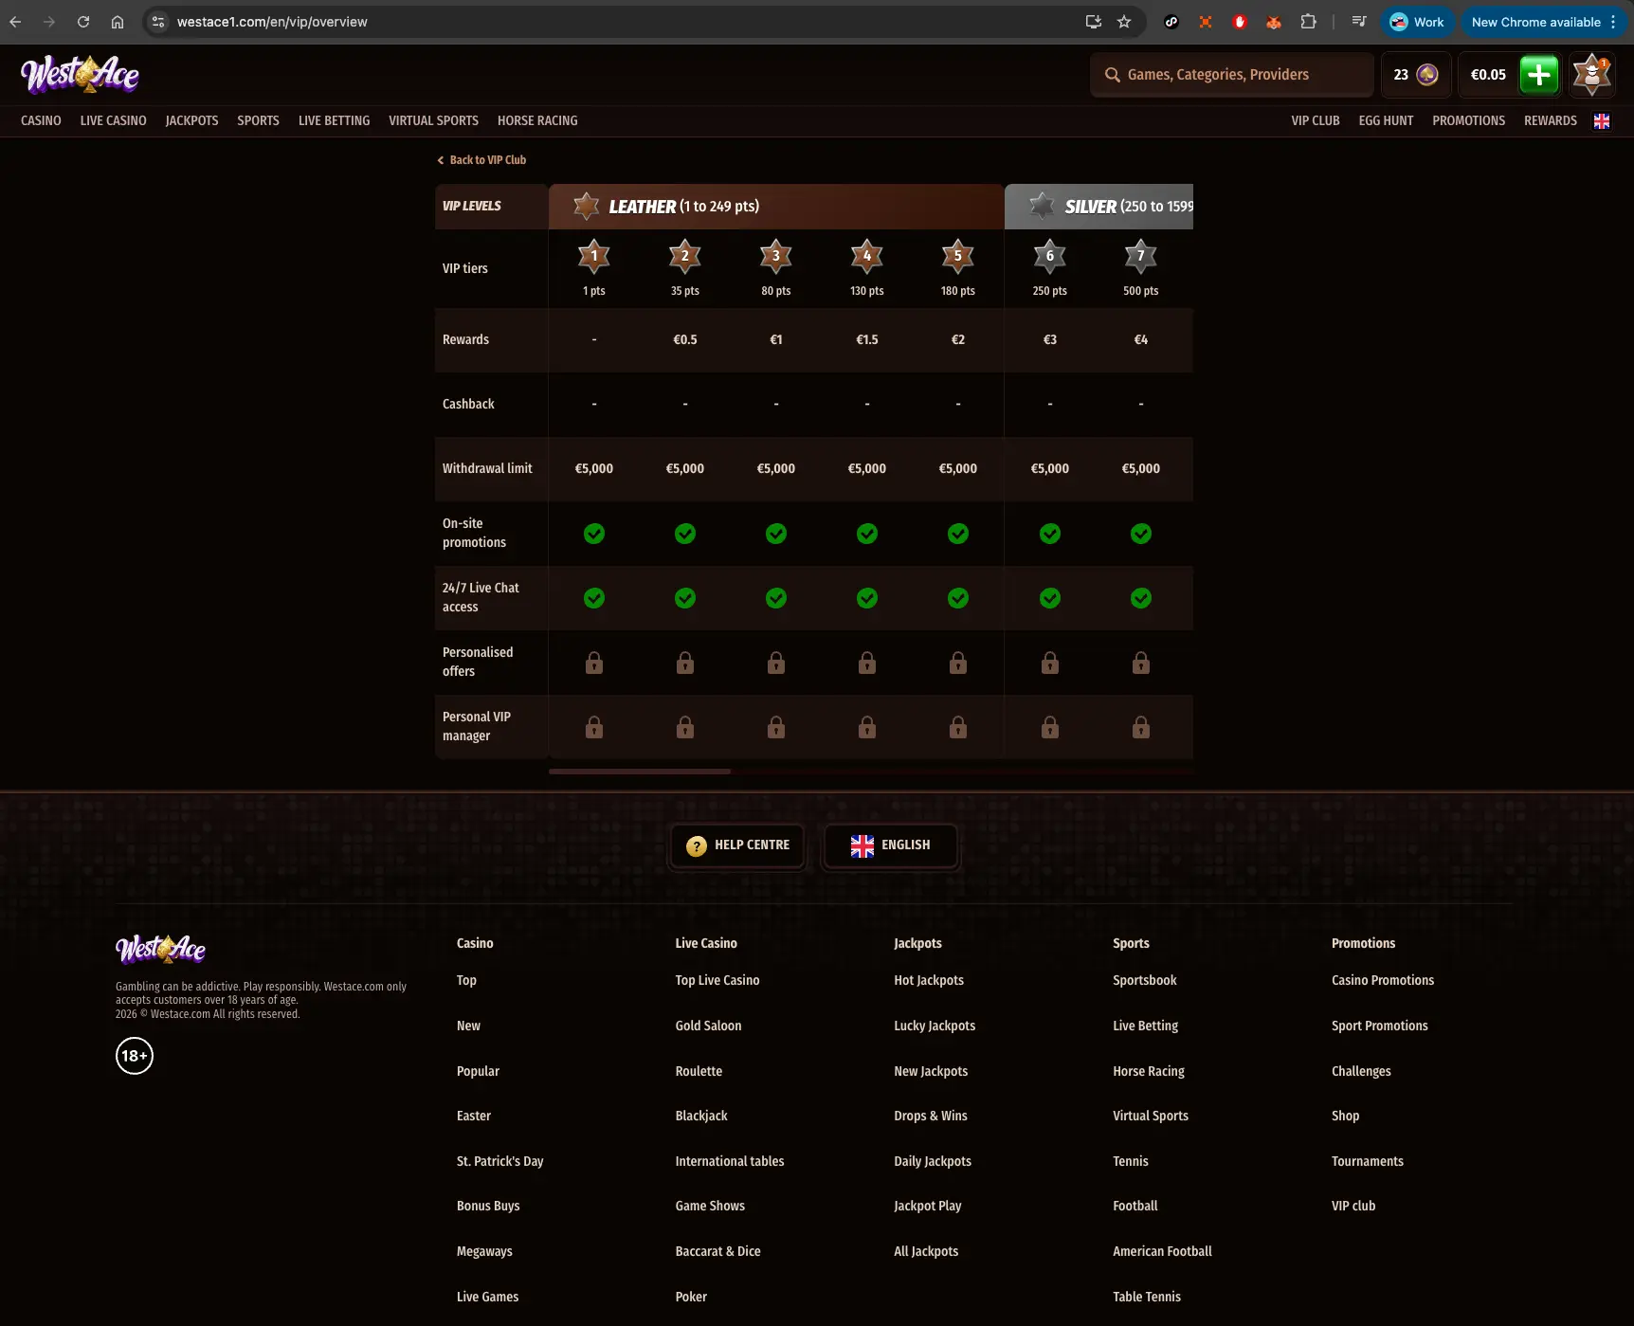1634x1326 pixels.
Task: Click On-site promotions checkmark under tier 3
Action: click(776, 534)
